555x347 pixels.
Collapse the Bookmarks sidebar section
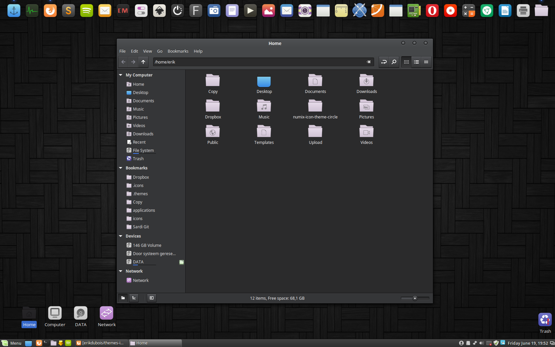pos(121,168)
